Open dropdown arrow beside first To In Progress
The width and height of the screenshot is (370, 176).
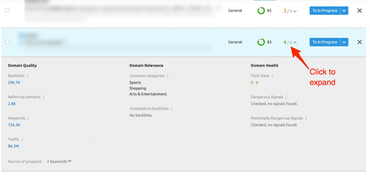click(x=344, y=11)
